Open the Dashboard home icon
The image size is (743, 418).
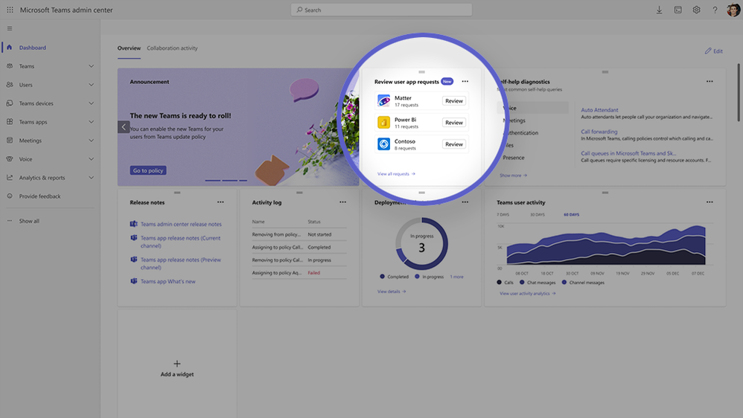click(10, 48)
